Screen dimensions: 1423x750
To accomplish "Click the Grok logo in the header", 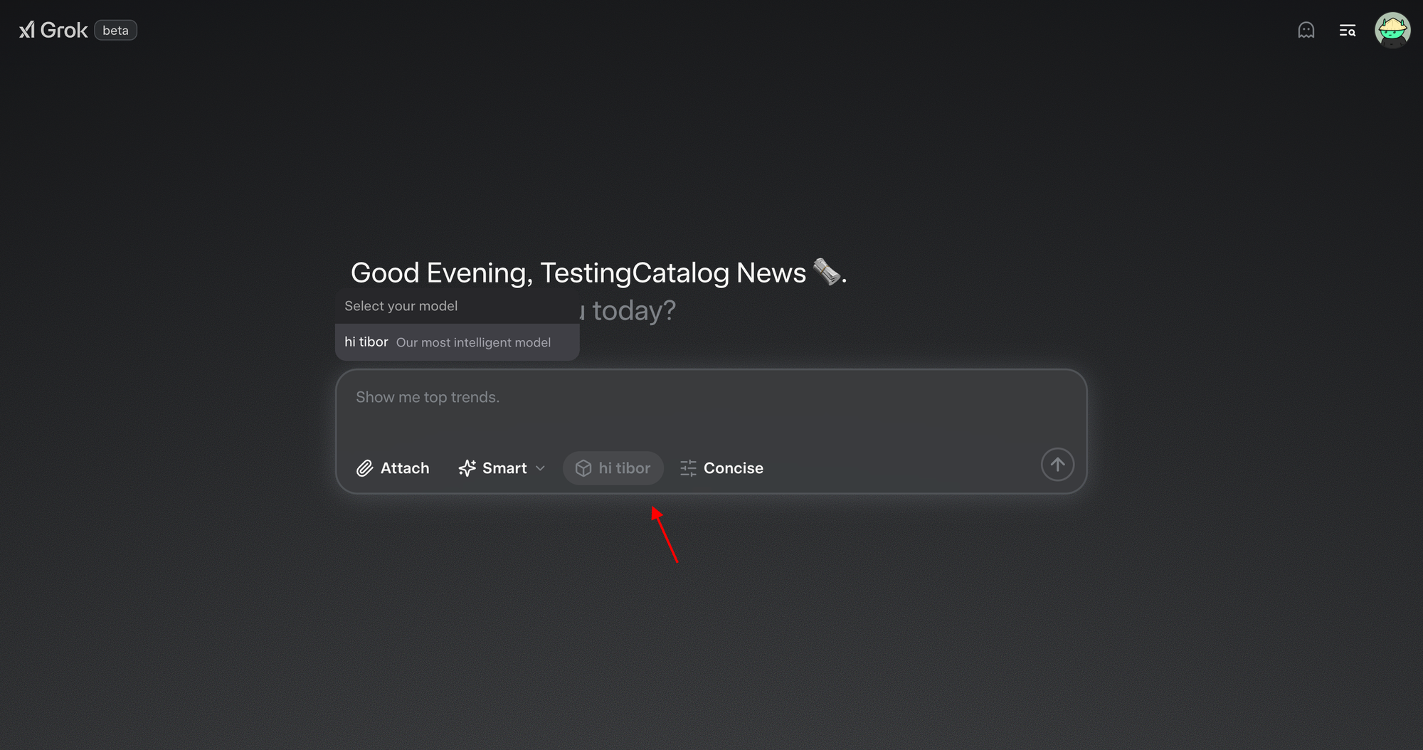I will click(x=53, y=30).
